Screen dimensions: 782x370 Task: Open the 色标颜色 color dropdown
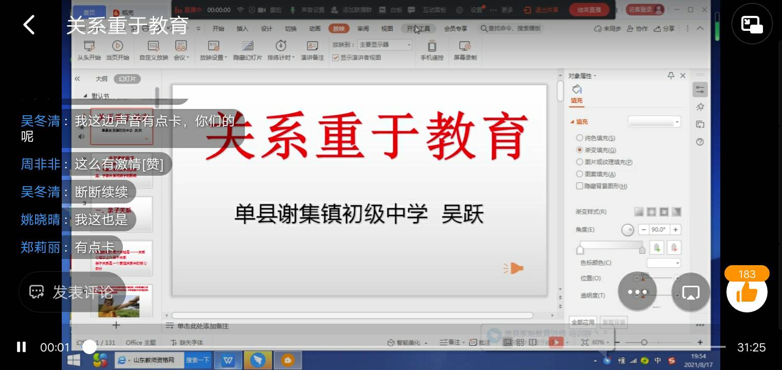point(664,263)
